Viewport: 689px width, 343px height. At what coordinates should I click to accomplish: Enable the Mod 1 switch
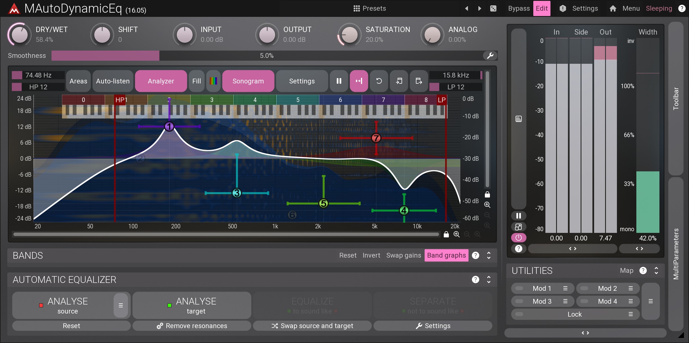519,289
